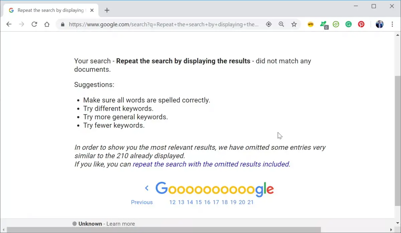401x233 pixels.
Task: Click the Unknown location label in footer
Action: [x=90, y=224]
